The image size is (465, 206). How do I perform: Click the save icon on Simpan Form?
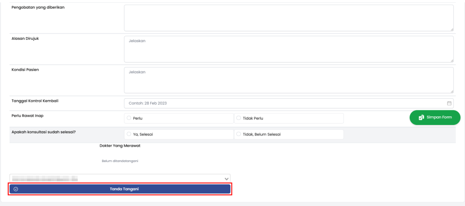(x=421, y=117)
